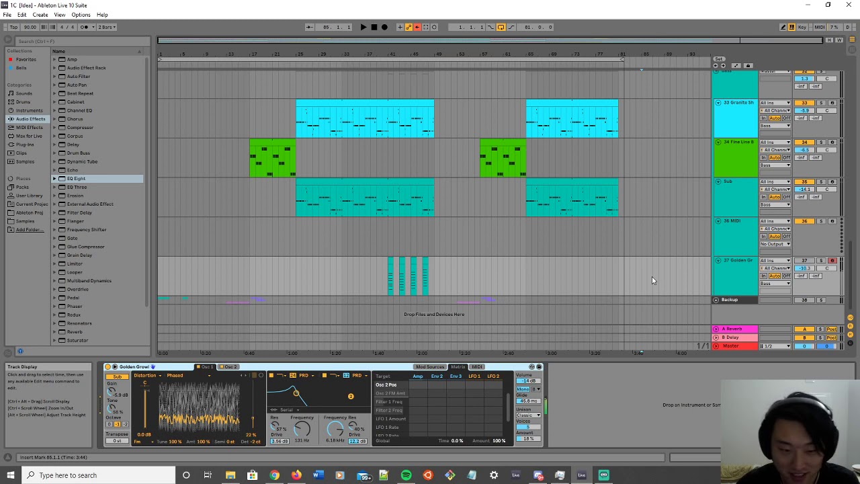Click the lock envelopes icon above tracks

pyautogui.click(x=748, y=65)
